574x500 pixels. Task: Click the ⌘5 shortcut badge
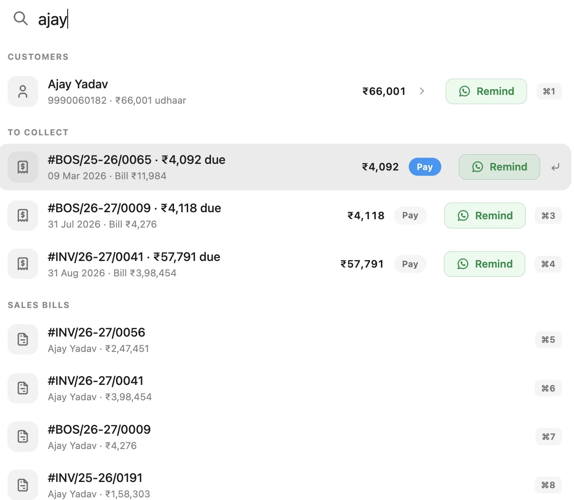click(549, 340)
